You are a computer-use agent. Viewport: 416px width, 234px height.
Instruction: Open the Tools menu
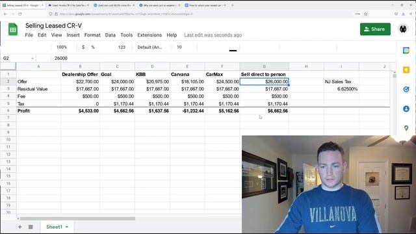tap(126, 35)
